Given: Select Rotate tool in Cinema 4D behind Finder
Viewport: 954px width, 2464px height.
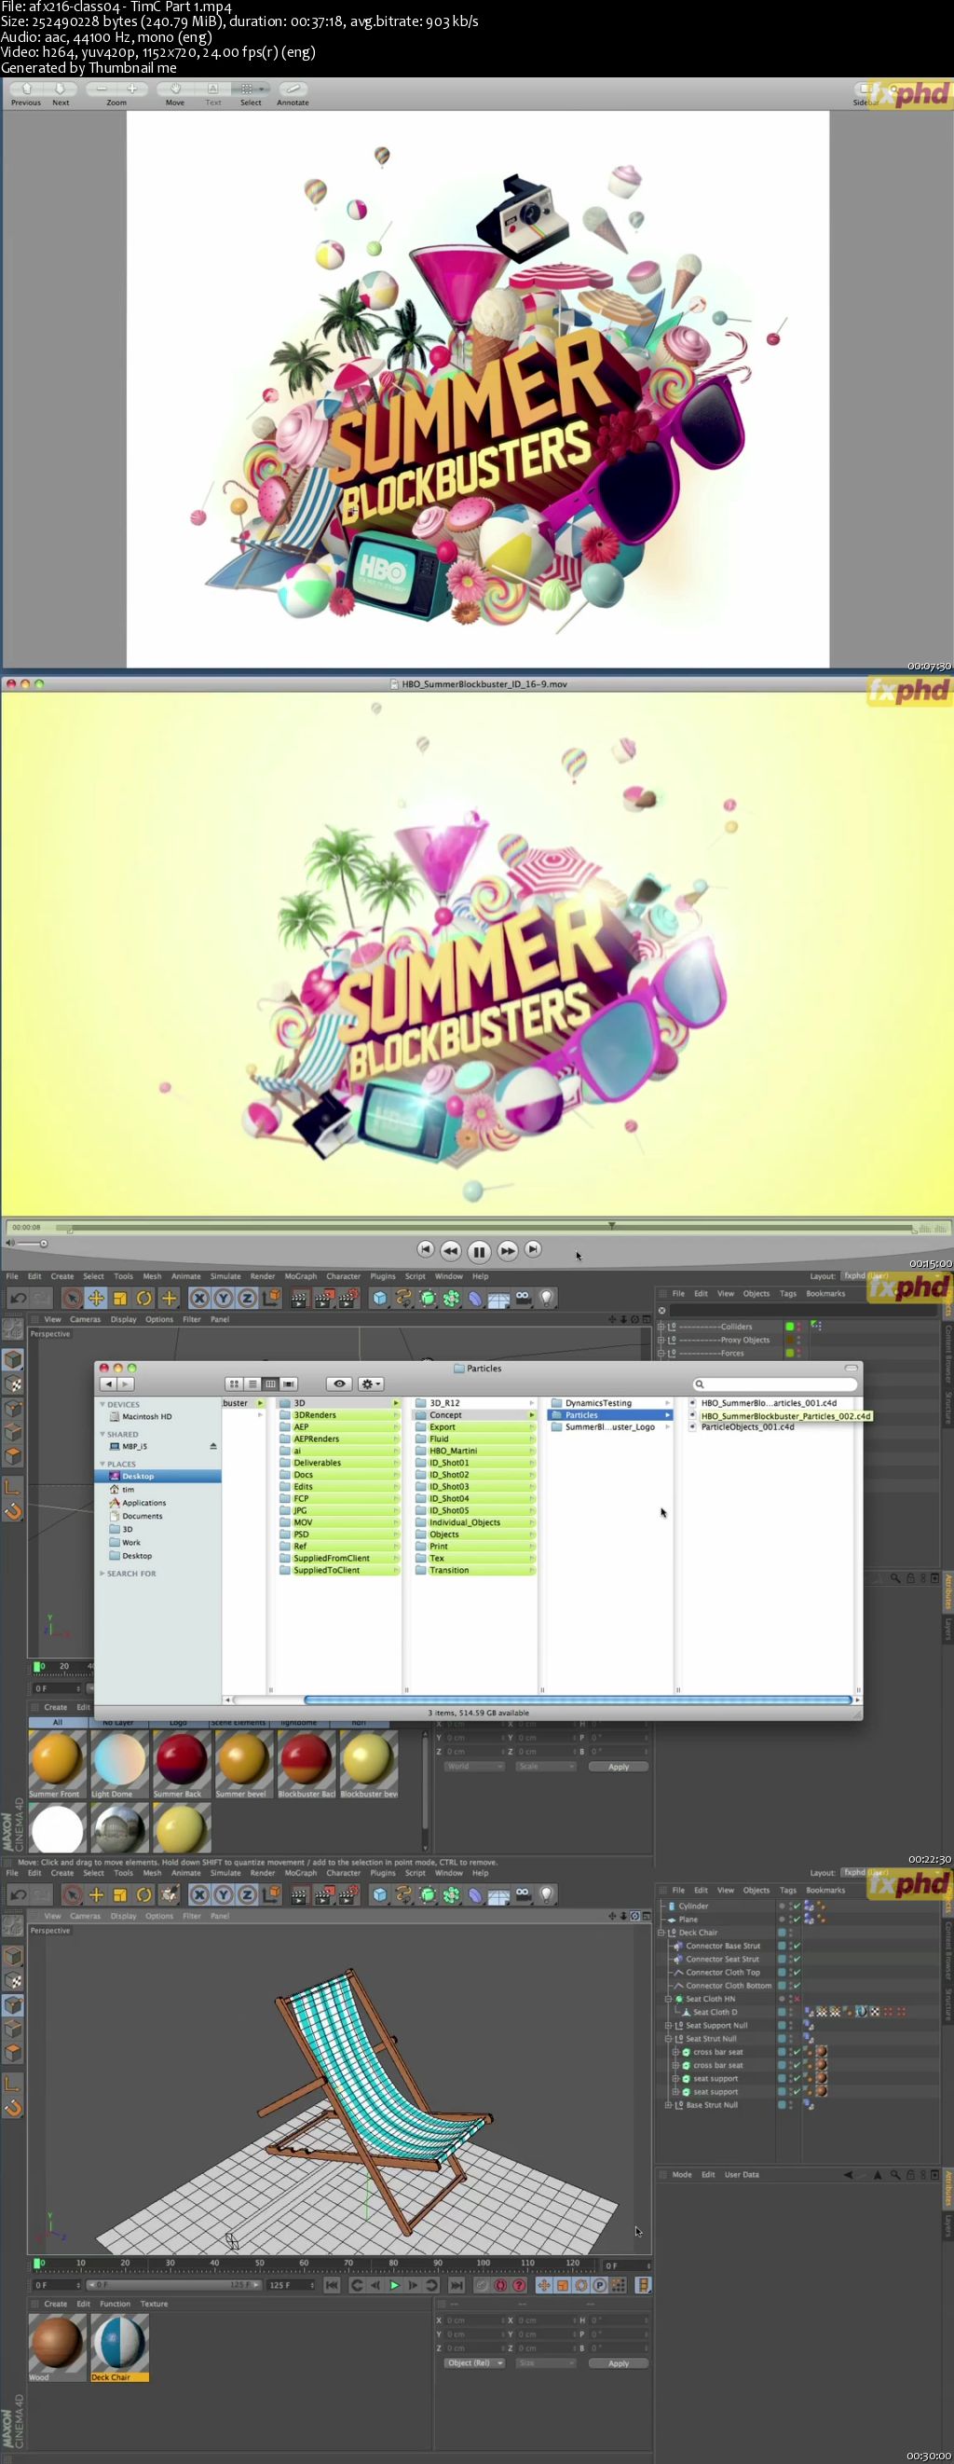Looking at the screenshot, I should pyautogui.click(x=144, y=1298).
